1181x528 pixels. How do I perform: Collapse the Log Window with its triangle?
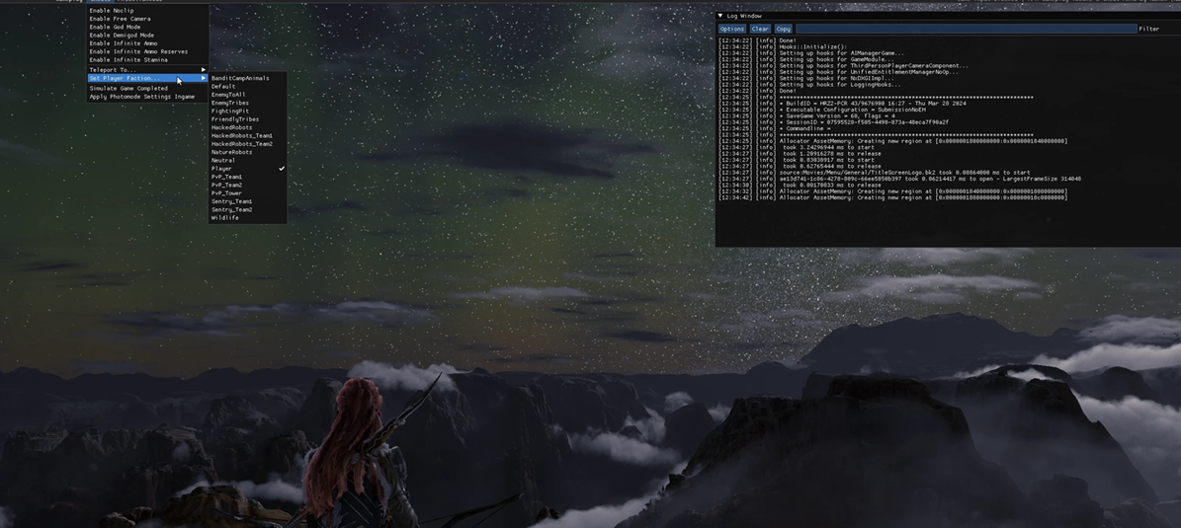tap(720, 16)
